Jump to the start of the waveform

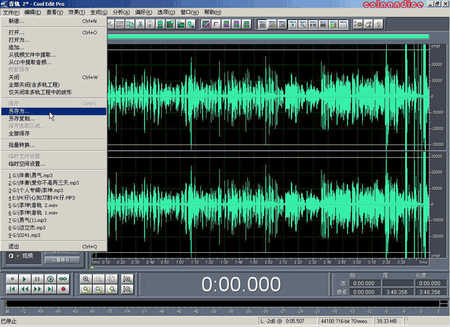click(11, 290)
